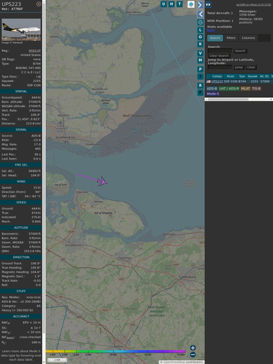This screenshot has height=364, width=273.
Task: Select the UPS223 callsign in aircraft table
Action: (x=217, y=81)
